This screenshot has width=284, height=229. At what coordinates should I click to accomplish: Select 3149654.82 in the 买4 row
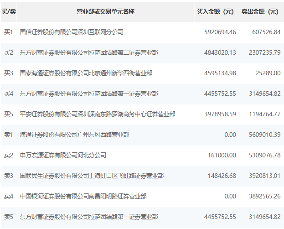click(264, 94)
